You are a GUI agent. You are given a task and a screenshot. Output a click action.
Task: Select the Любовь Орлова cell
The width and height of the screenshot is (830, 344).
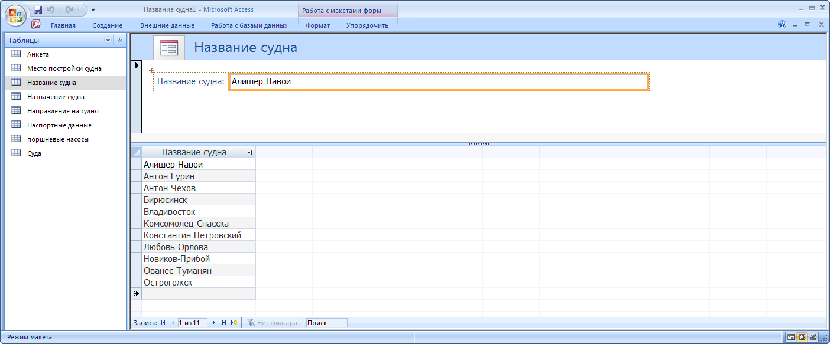click(199, 247)
